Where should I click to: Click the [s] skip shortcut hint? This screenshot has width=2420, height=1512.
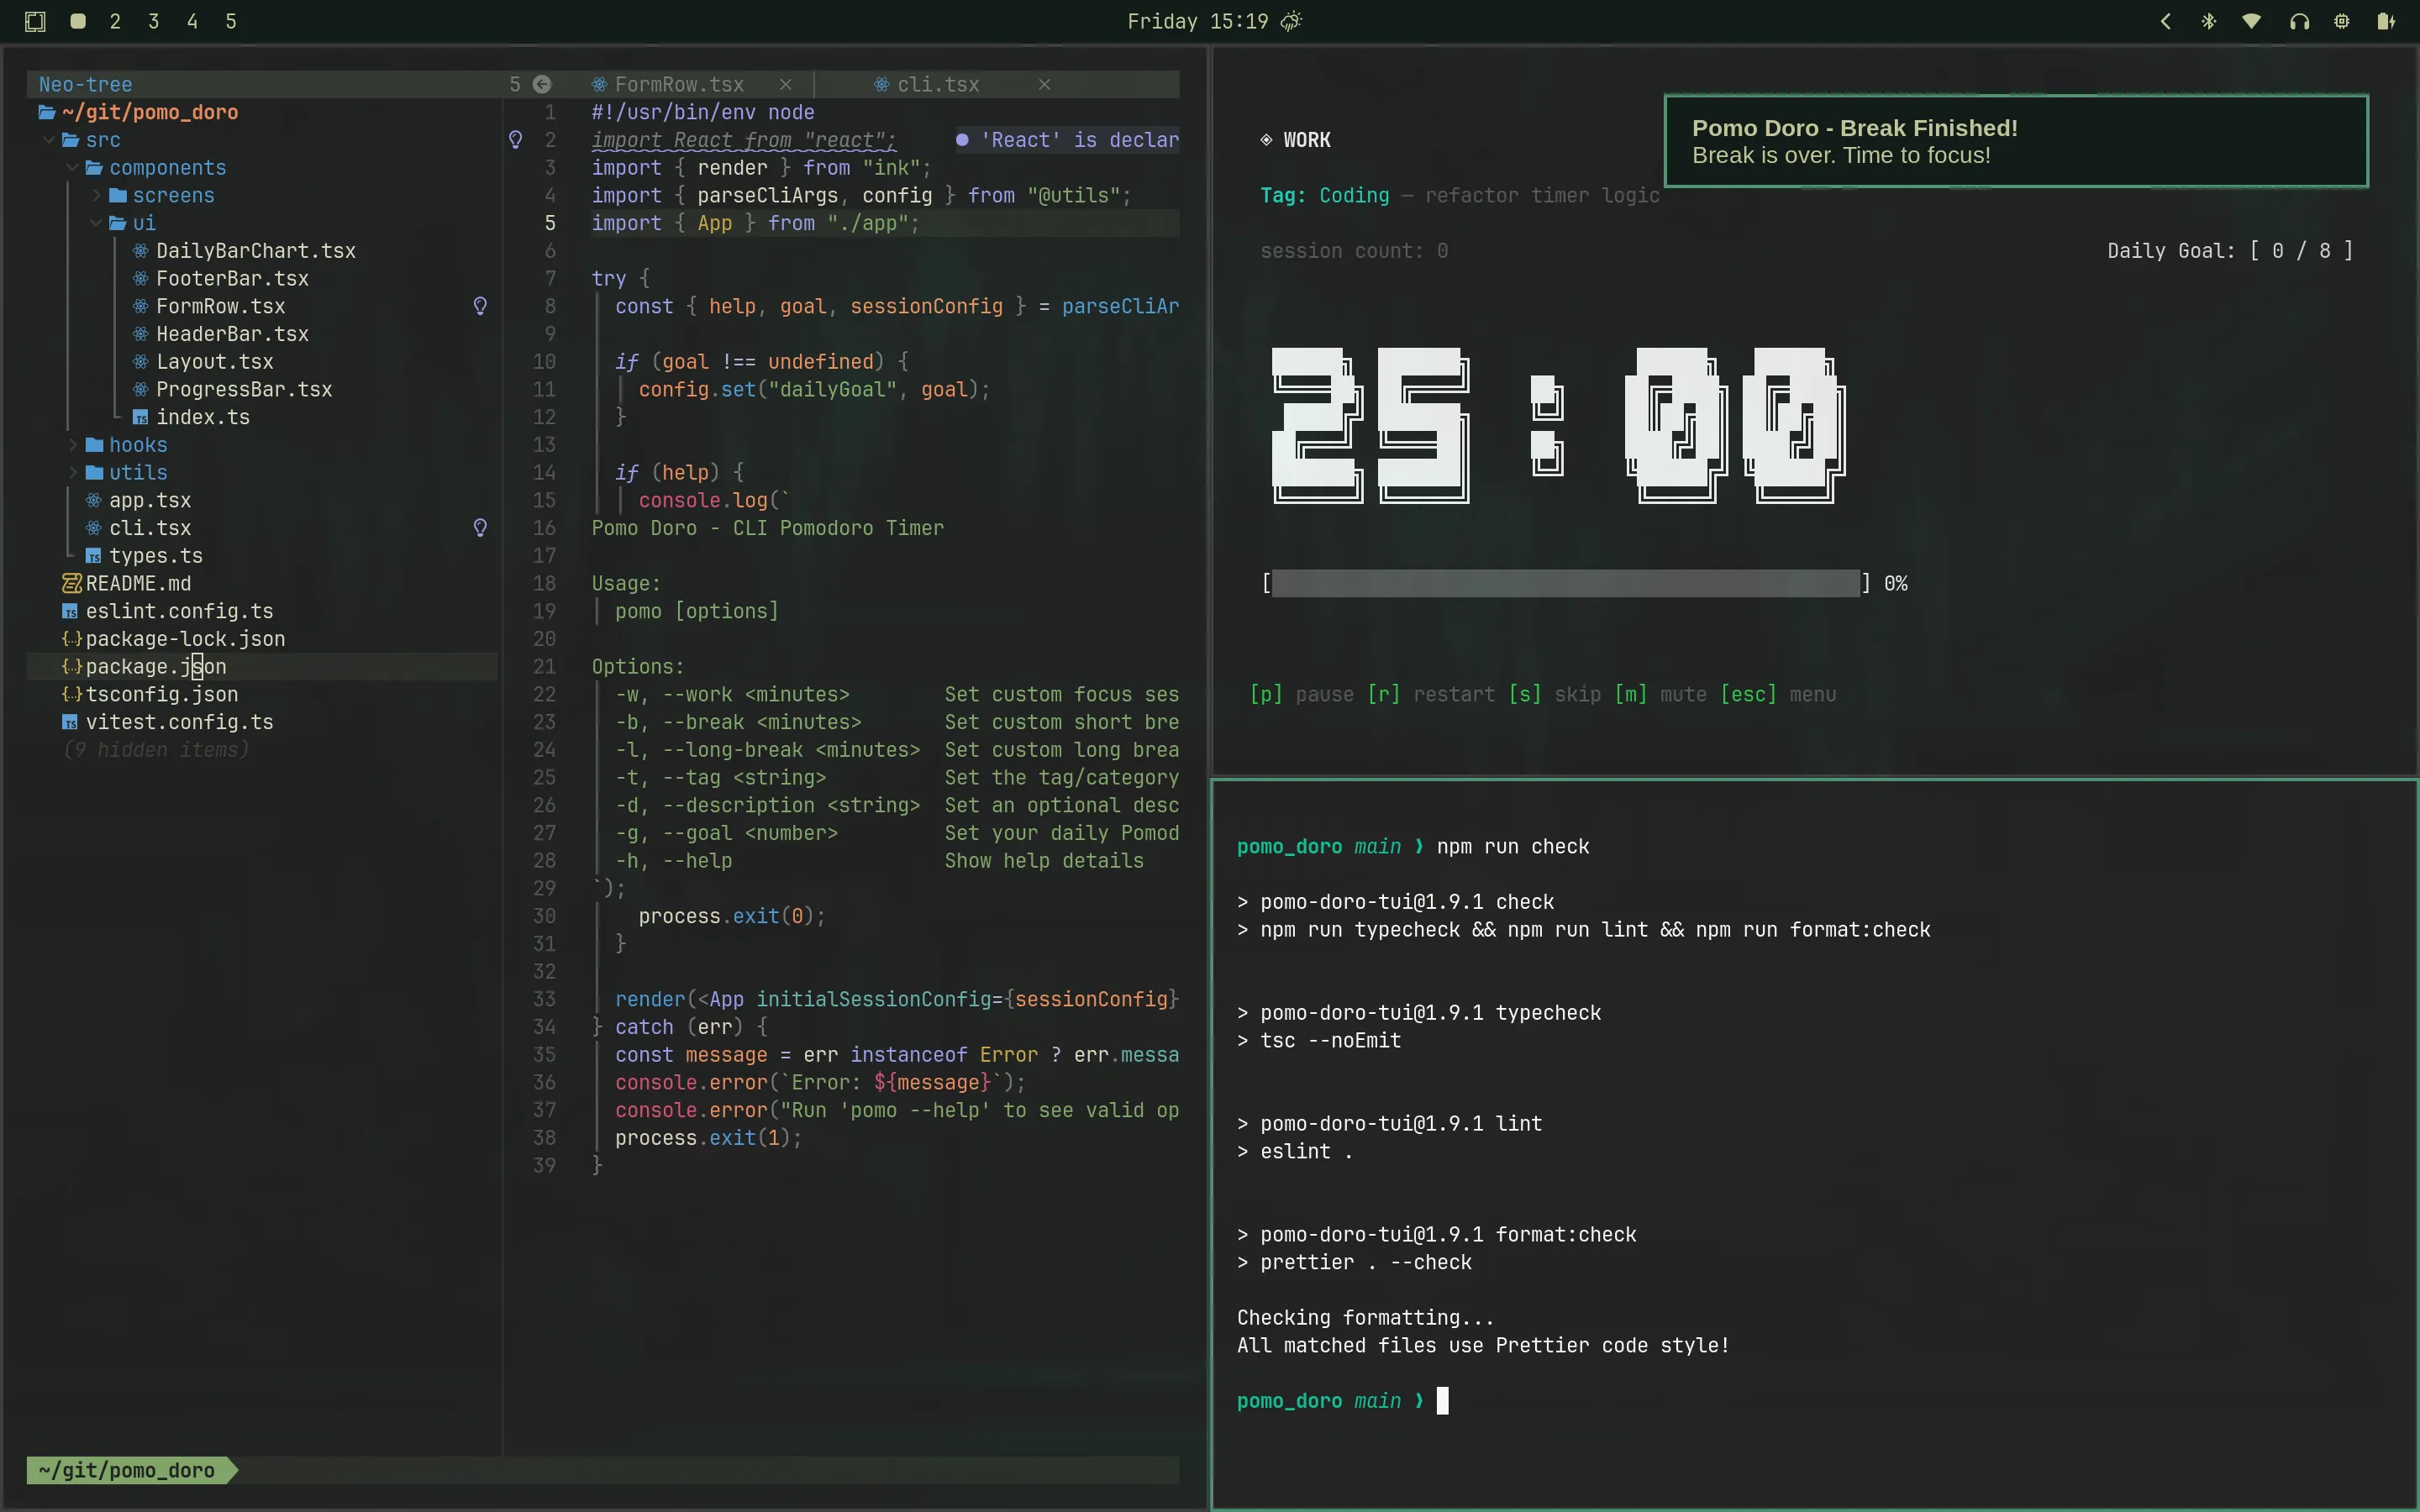click(1554, 694)
